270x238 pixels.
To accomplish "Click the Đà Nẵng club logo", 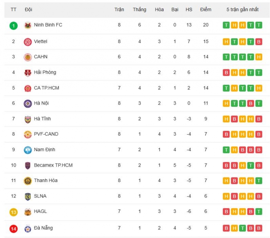I will coord(27,228).
